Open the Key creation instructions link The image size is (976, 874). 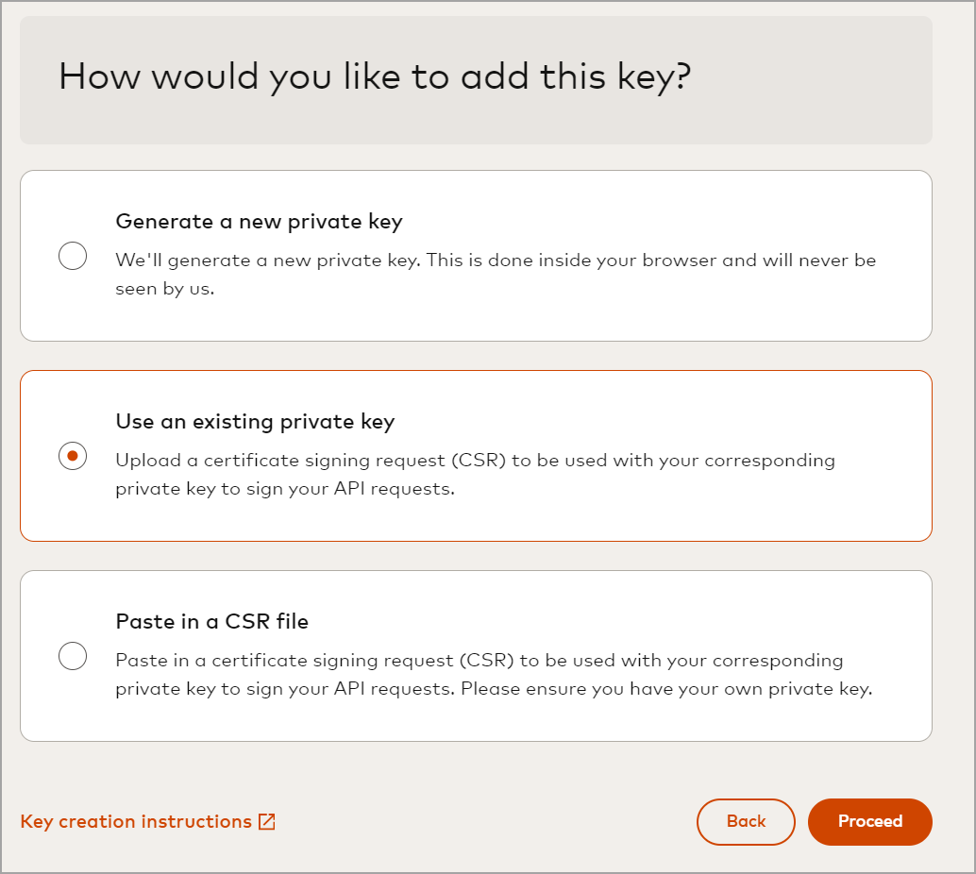click(136, 822)
